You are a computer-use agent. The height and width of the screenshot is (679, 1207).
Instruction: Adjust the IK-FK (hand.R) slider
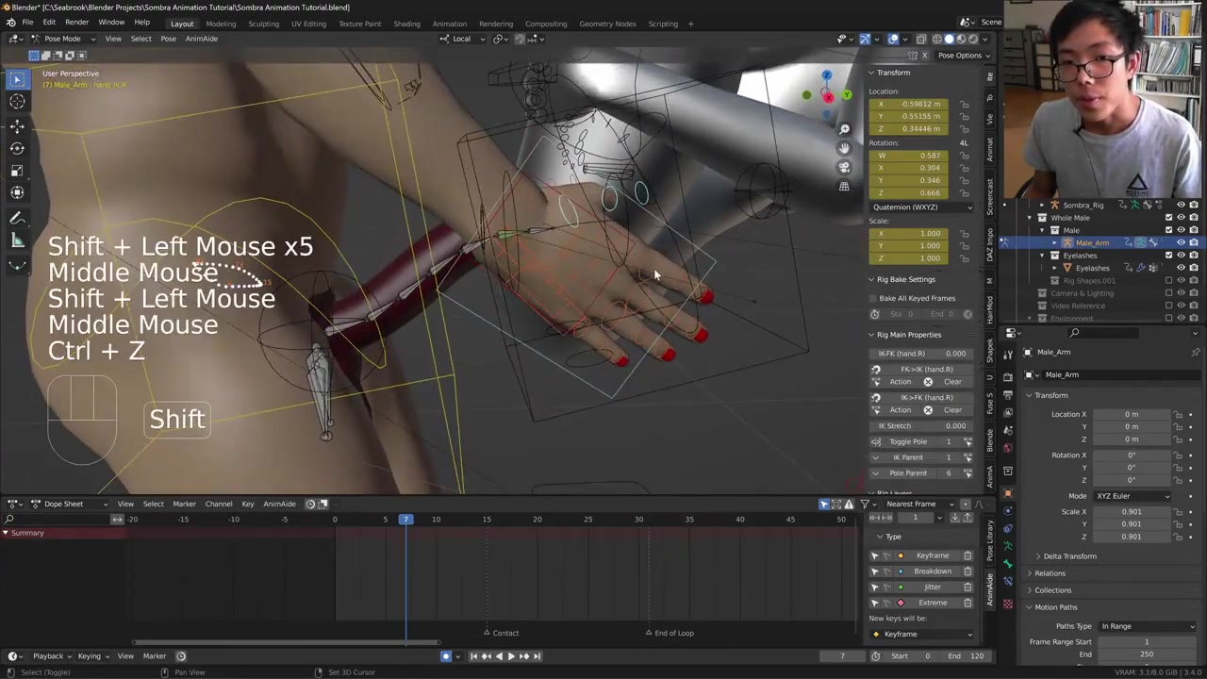[921, 354]
